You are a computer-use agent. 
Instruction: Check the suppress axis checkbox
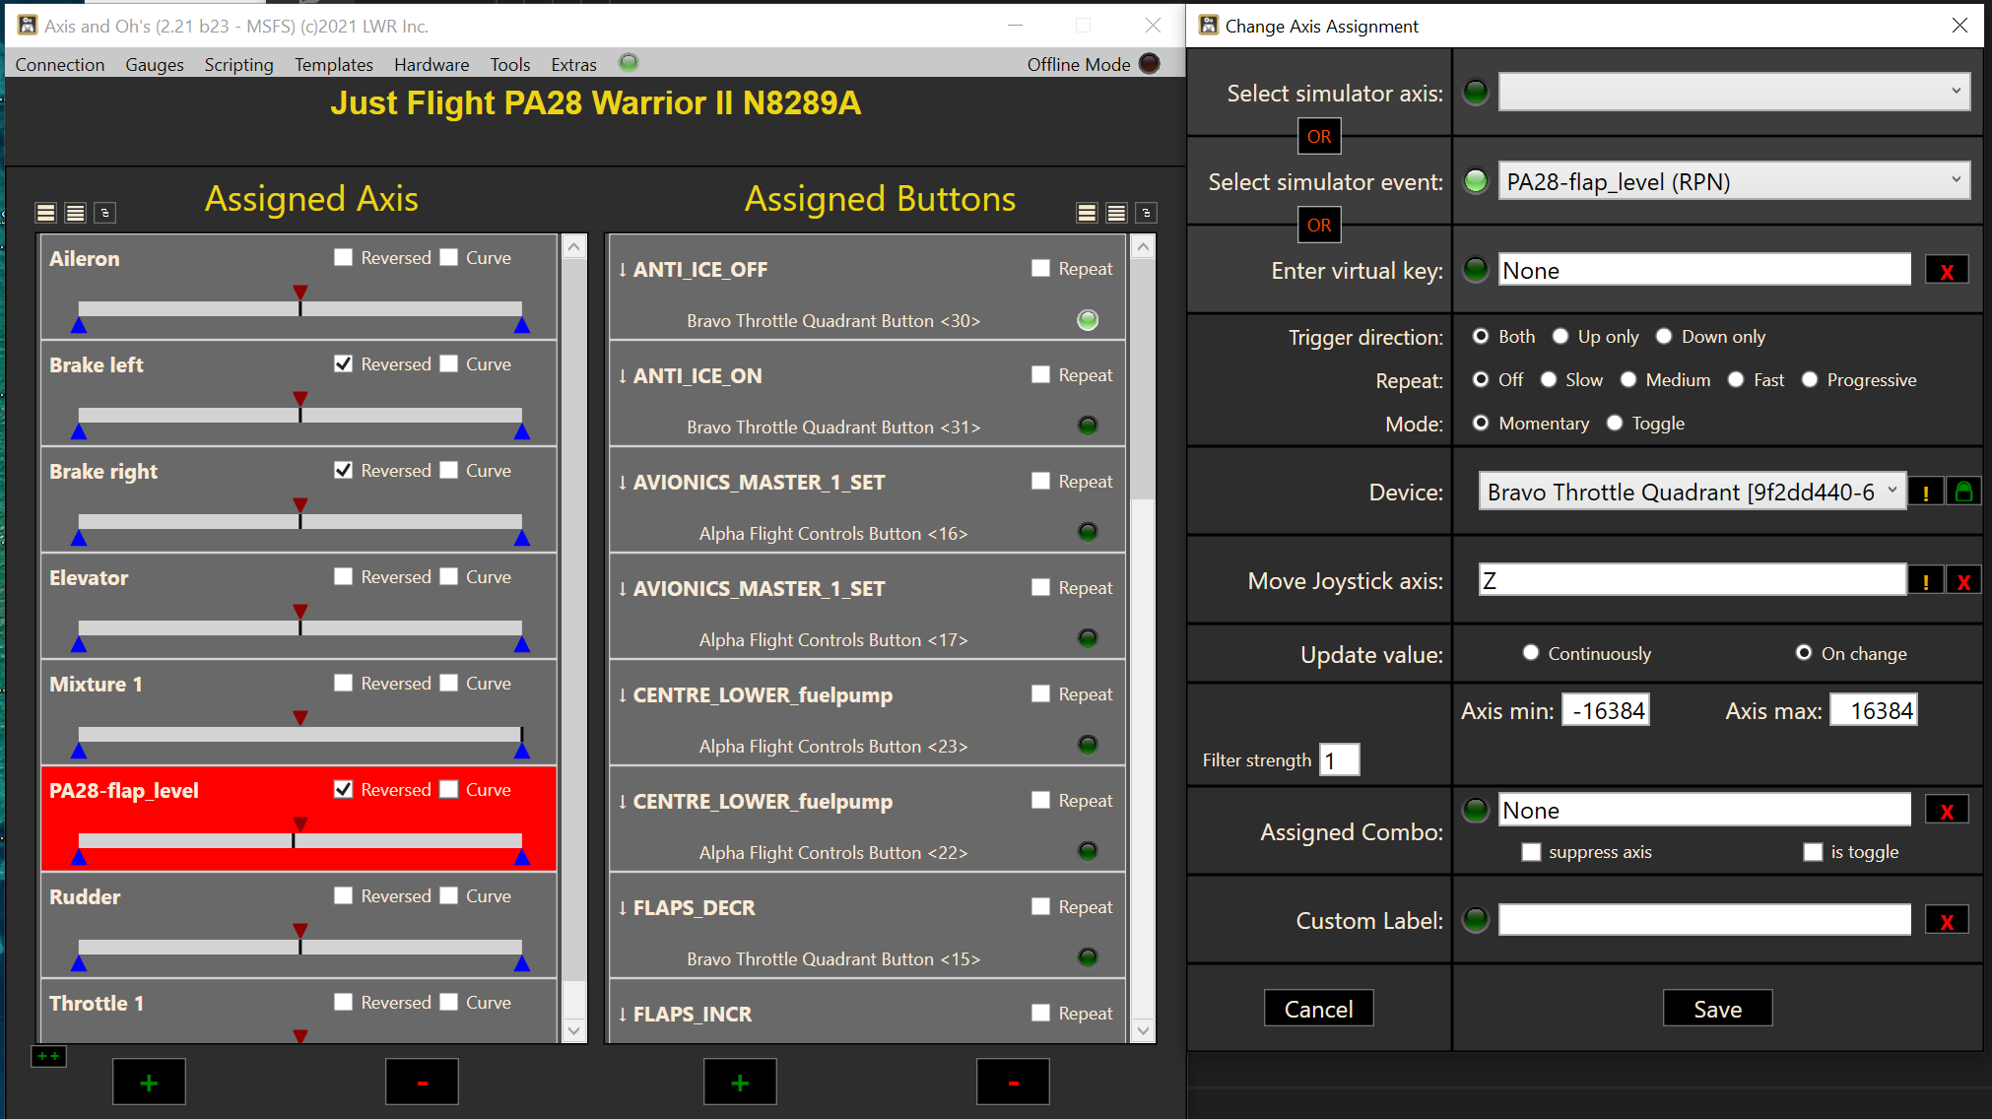(1531, 852)
